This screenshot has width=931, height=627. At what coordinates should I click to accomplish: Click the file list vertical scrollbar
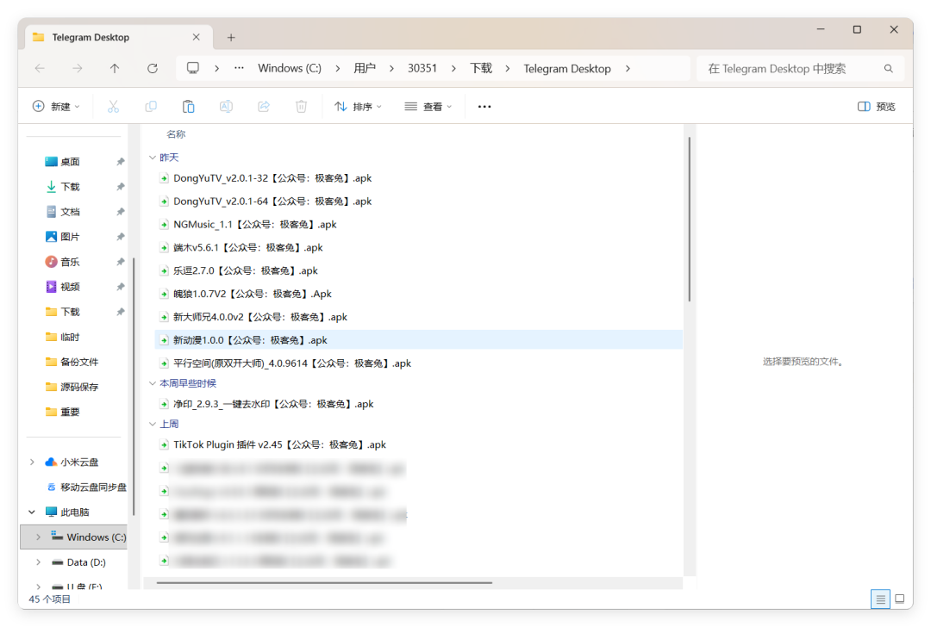pyautogui.click(x=690, y=220)
